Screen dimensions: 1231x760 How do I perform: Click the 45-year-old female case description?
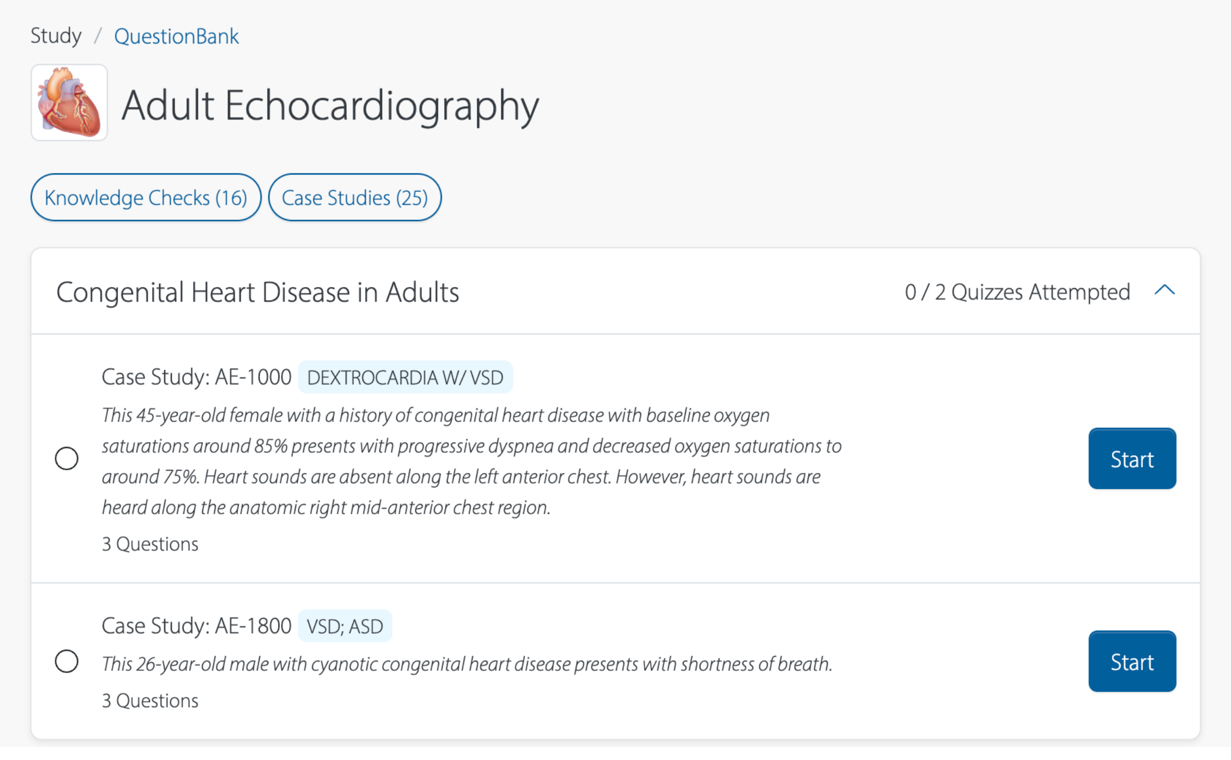coord(471,461)
